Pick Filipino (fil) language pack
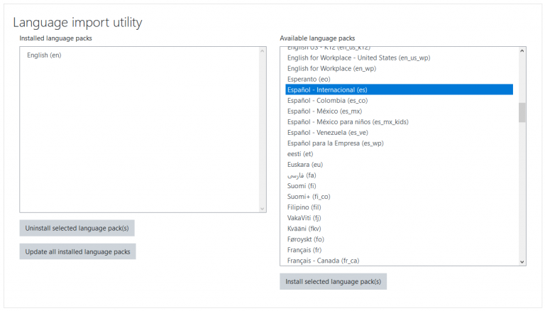Image resolution: width=545 pixels, height=311 pixels. [x=304, y=207]
